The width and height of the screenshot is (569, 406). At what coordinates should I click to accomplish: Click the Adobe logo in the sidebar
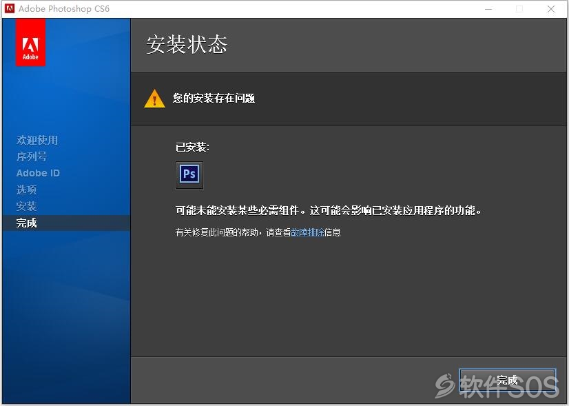pyautogui.click(x=30, y=43)
